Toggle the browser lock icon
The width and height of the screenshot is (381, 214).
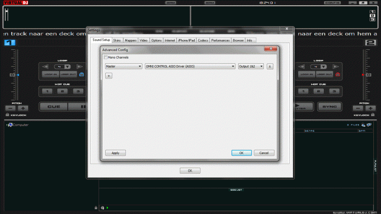[x=96, y=208]
